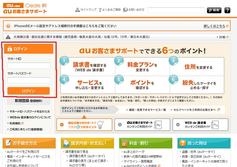Select Point 2 bubble for rate plan
Screen dimensions: 237x167
pos(119,60)
